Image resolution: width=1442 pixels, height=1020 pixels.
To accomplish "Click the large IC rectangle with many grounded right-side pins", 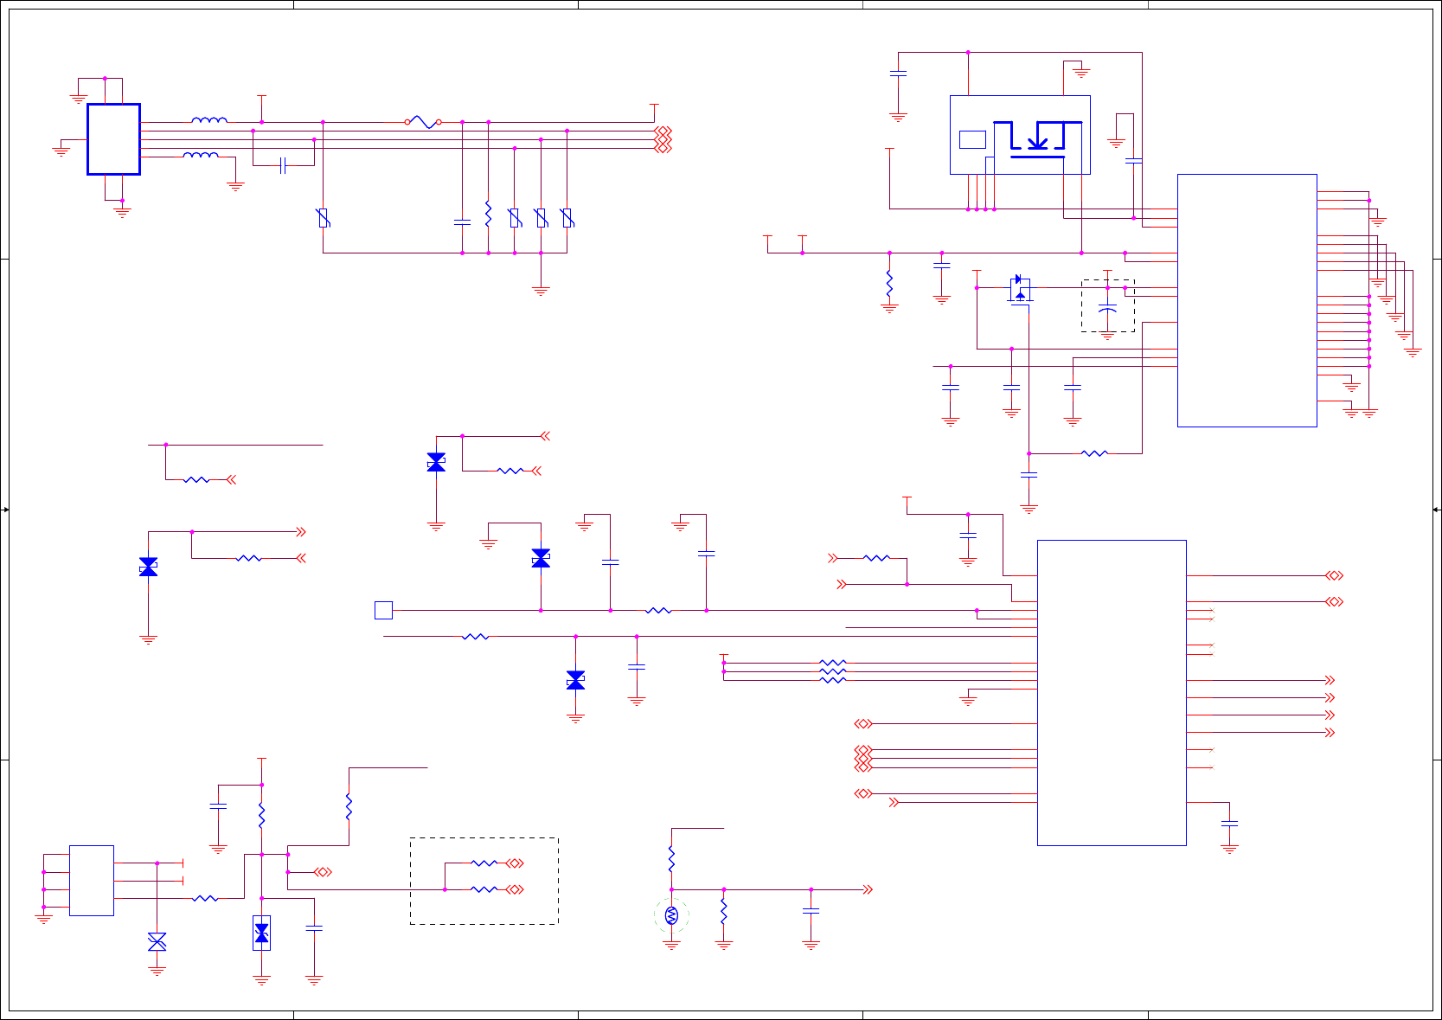I will tap(1247, 300).
